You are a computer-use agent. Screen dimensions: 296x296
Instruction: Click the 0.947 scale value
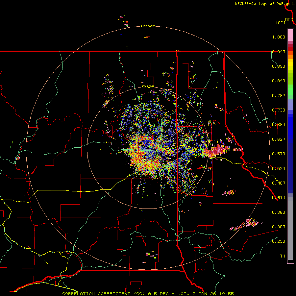279,52
